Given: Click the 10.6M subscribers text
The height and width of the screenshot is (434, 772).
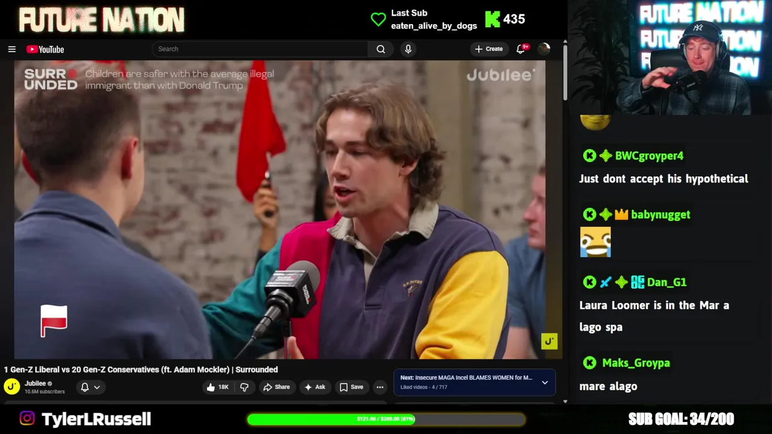Looking at the screenshot, I should click(x=45, y=392).
